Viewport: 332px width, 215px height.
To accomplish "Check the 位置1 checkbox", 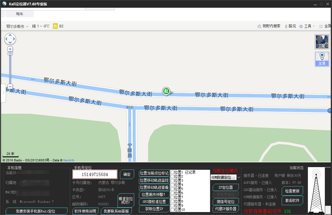I will pyautogui.click(x=173, y=172).
